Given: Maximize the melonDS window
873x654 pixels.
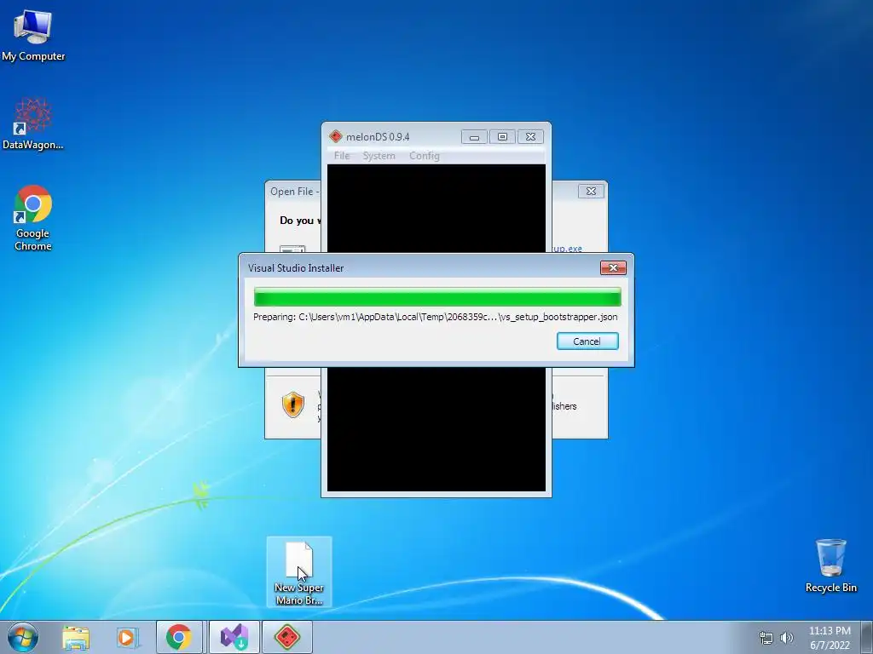Looking at the screenshot, I should click(x=502, y=137).
